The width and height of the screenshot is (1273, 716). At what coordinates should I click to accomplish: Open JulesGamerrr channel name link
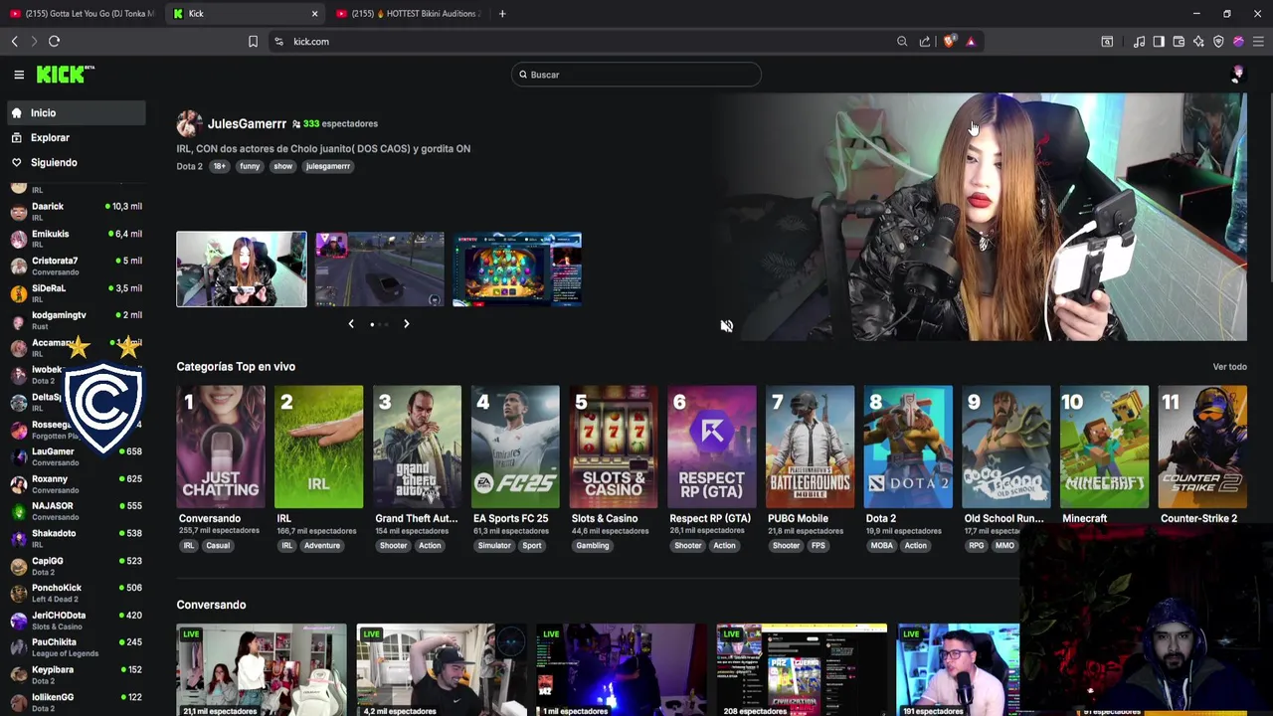[247, 123]
